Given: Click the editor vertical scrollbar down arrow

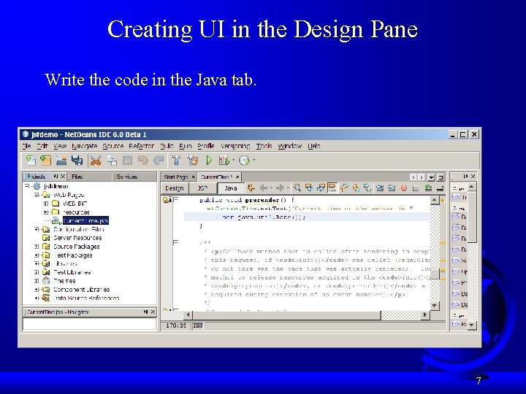Looking at the screenshot, I should pos(435,305).
